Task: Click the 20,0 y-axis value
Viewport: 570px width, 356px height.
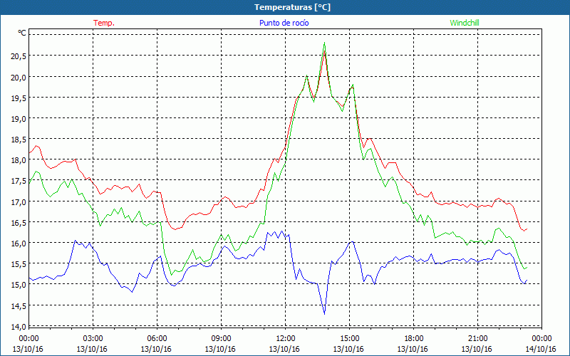Action: click(x=17, y=77)
